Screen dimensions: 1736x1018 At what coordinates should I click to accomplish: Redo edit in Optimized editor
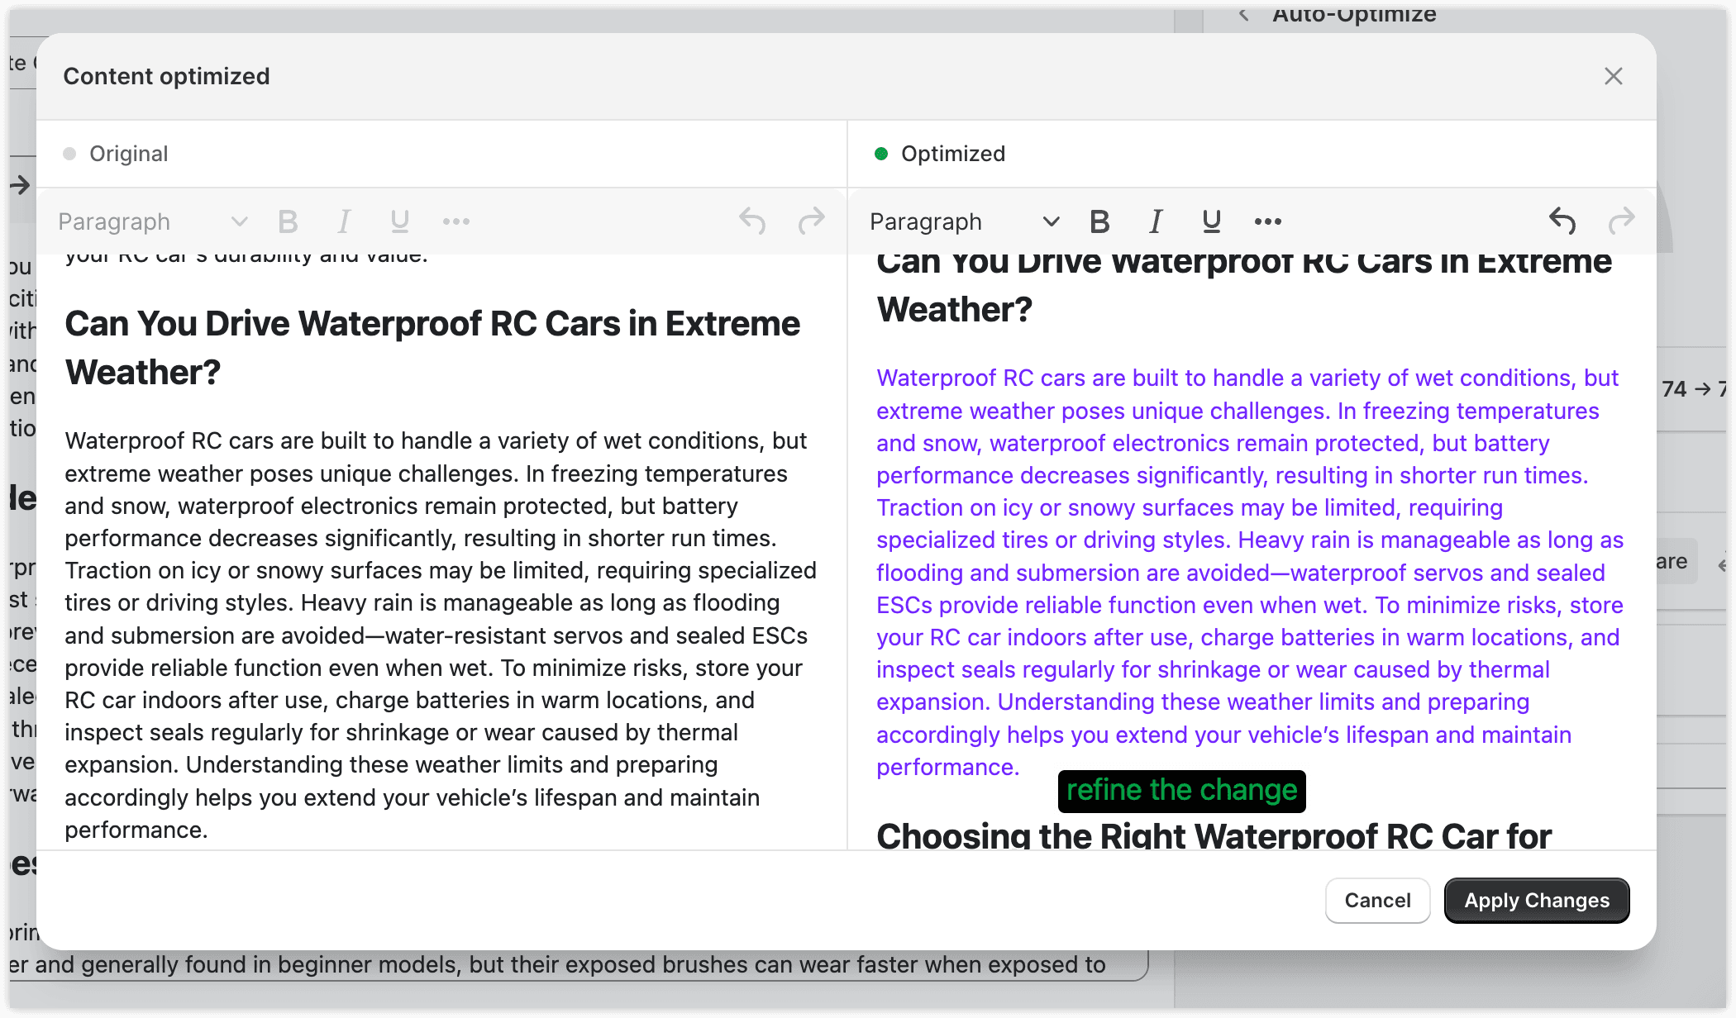point(1622,221)
